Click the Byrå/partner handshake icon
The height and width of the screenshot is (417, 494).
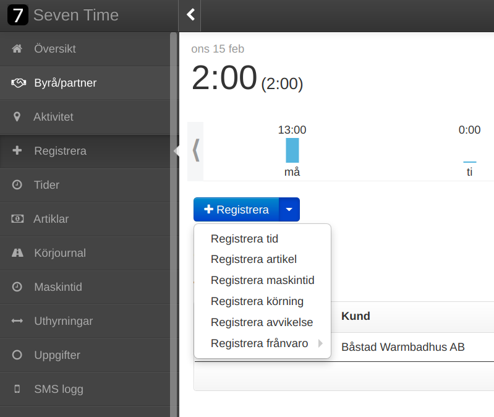click(18, 83)
